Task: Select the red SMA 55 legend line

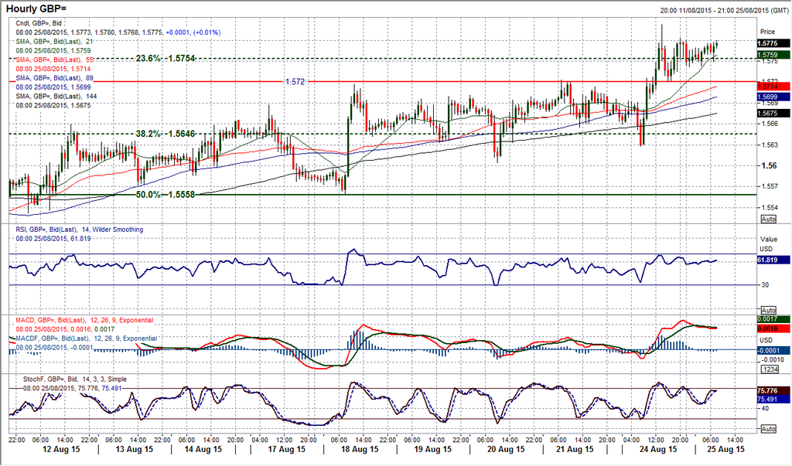Action: 55,60
